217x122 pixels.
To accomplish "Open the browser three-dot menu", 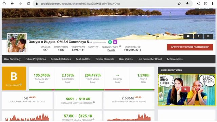I will pyautogui.click(x=213, y=4).
